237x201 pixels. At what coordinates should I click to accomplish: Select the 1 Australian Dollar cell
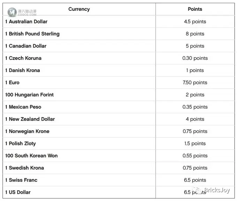point(79,22)
